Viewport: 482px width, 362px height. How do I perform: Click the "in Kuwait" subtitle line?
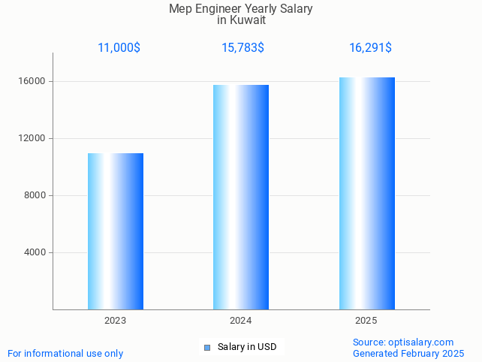[241, 20]
